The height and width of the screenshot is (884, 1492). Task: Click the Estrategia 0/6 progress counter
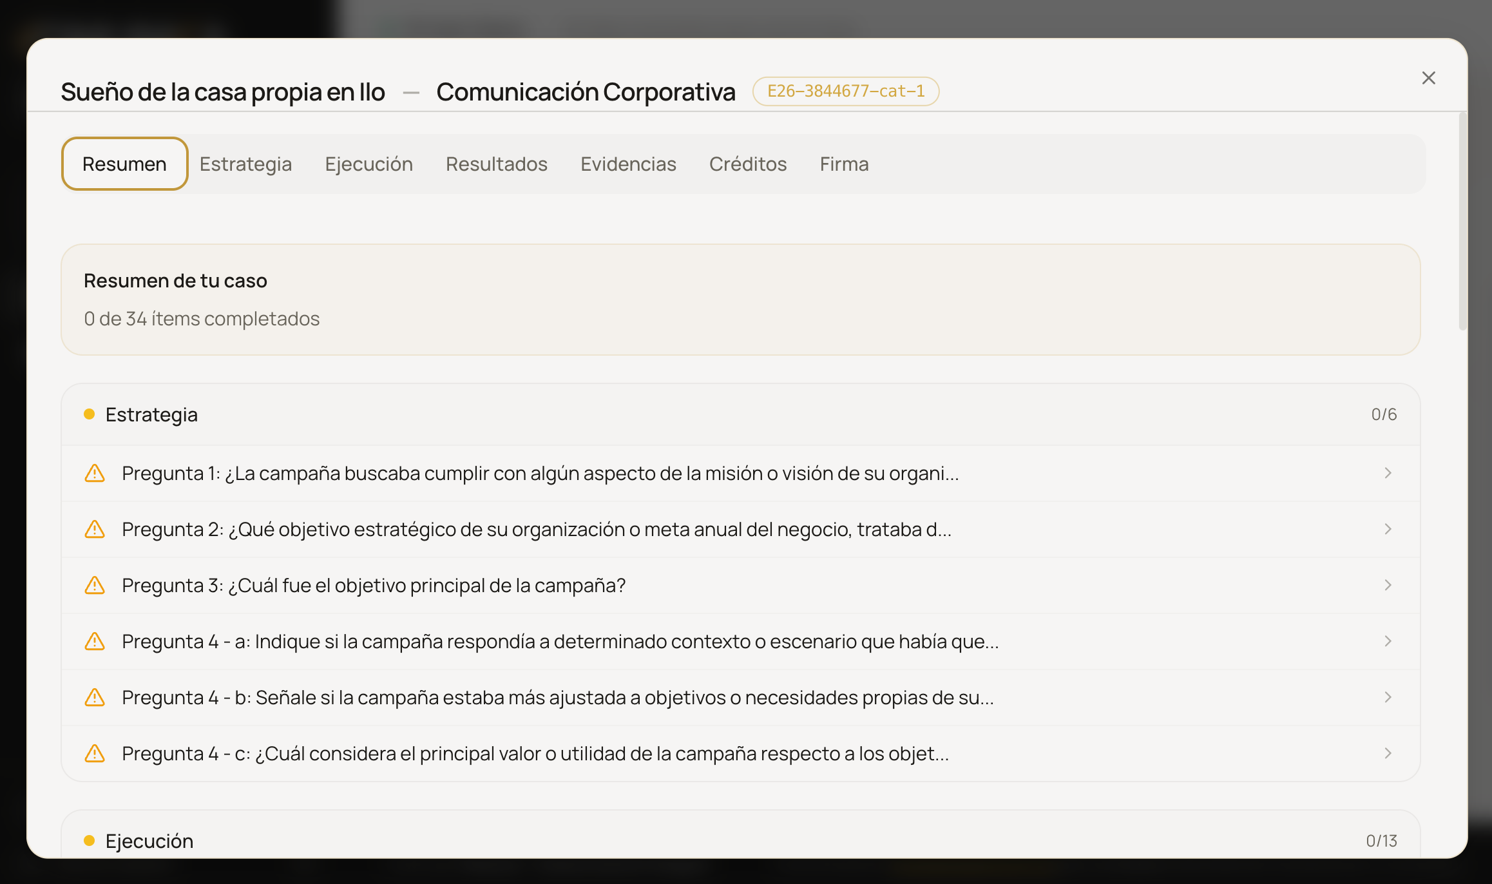tap(1384, 414)
